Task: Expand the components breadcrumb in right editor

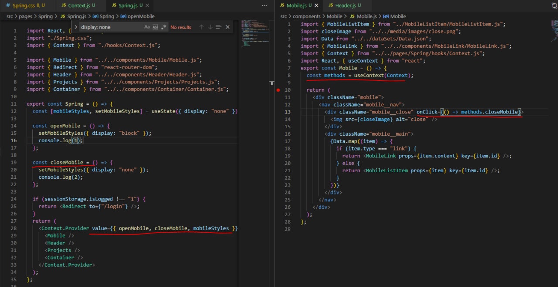Action: click(x=306, y=17)
